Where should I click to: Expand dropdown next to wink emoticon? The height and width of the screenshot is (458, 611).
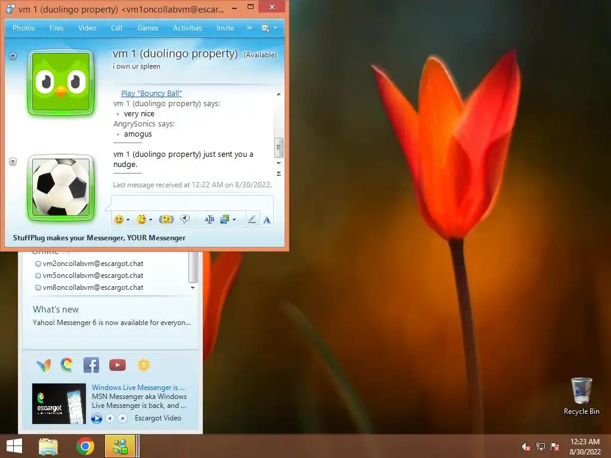point(150,219)
